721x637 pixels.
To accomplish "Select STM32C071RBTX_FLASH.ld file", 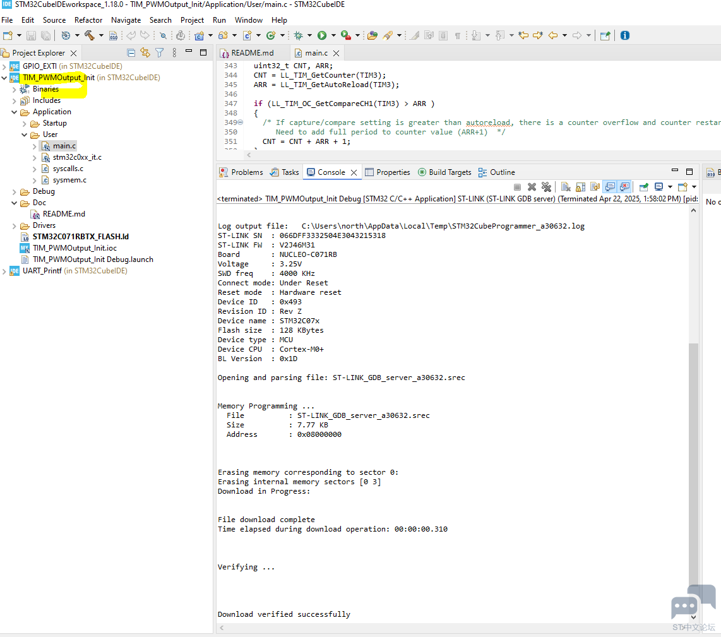I will coord(80,237).
